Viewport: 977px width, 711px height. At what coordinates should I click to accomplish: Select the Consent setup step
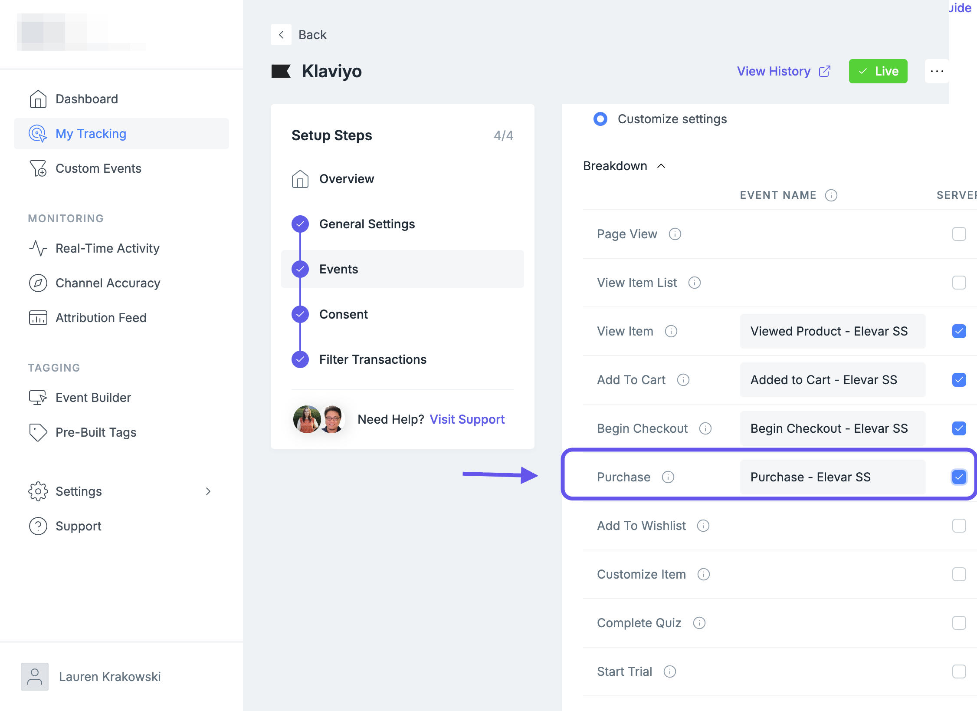click(x=403, y=314)
